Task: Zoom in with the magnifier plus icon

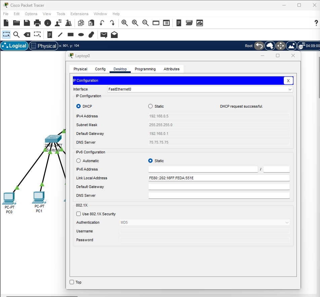Action: point(124,23)
